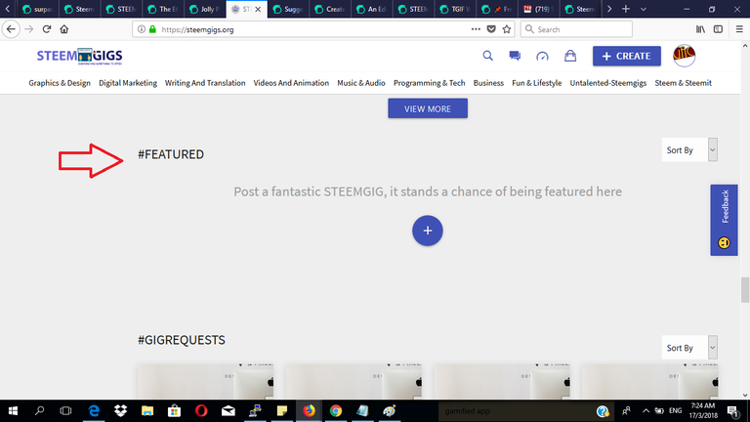Open Videos And Animation category

point(291,83)
